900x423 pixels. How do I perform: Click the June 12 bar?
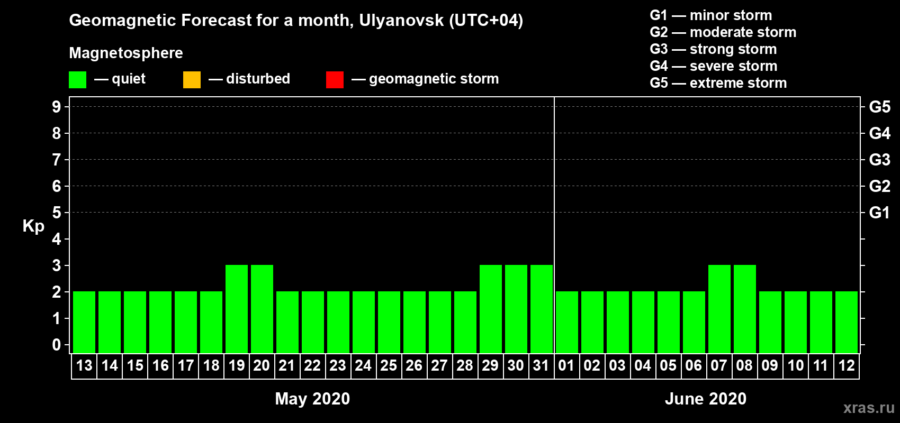point(847,322)
